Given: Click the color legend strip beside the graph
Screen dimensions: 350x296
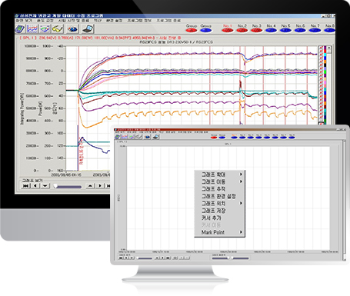Looking at the screenshot, I should [x=321, y=85].
